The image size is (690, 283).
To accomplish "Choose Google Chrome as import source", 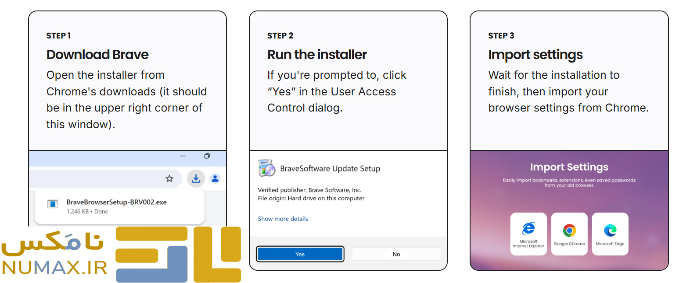I will point(569,234).
